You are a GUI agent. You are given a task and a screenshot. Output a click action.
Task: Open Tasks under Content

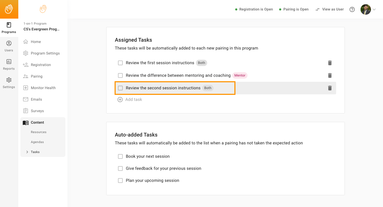(x=35, y=152)
